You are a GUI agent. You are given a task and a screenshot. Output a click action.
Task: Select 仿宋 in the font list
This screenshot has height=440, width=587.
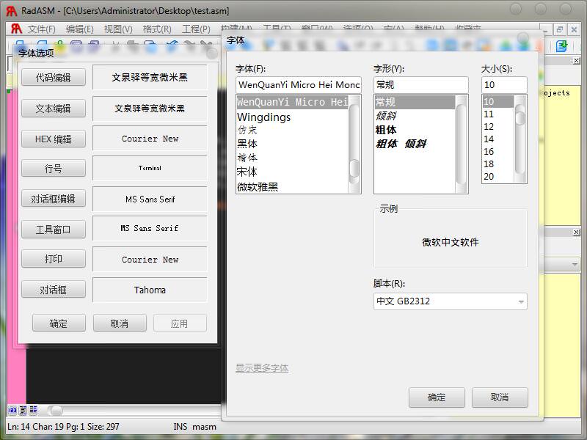[292, 131]
